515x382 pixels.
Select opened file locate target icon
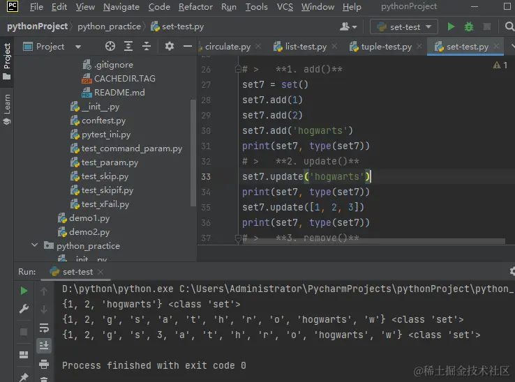click(110, 46)
